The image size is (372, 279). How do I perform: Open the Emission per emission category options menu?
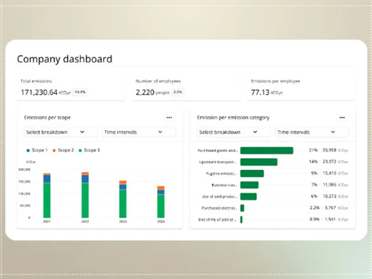pos(342,118)
